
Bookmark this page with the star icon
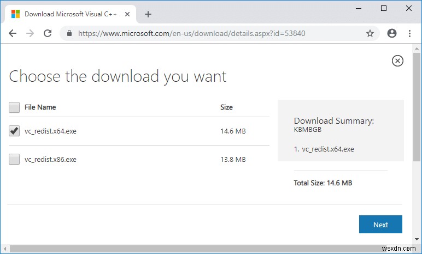tap(370, 33)
